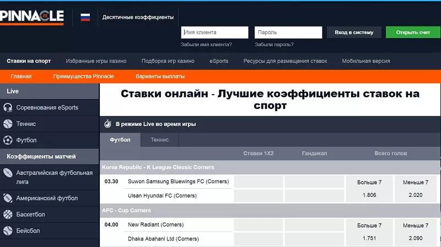441x247 pixels.
Task: Select the Russian flag language icon
Action: coord(85,17)
